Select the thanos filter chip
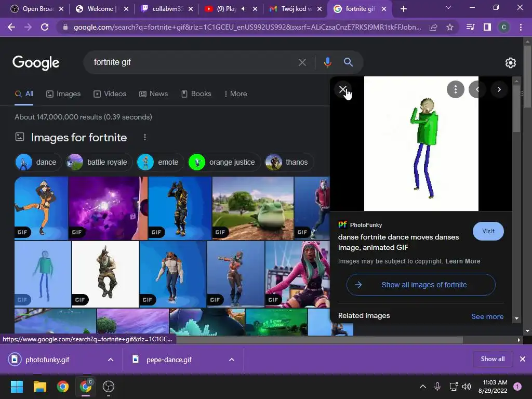 coord(288,162)
